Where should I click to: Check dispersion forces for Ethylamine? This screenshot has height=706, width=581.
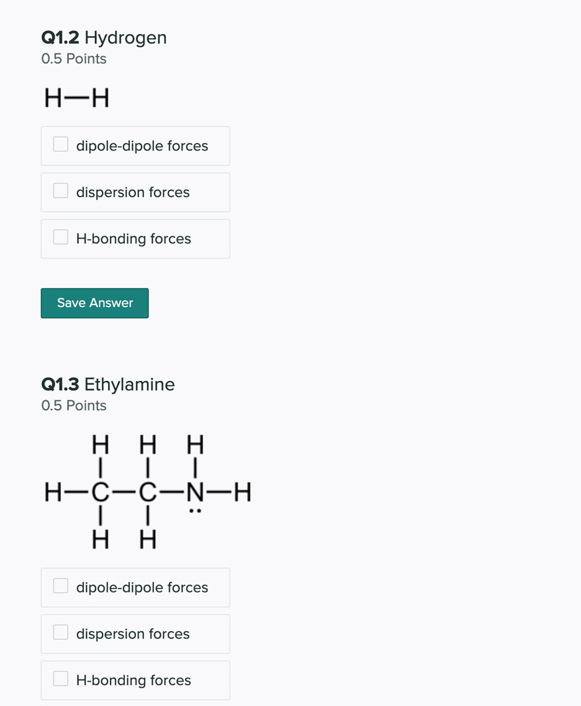[x=60, y=632]
